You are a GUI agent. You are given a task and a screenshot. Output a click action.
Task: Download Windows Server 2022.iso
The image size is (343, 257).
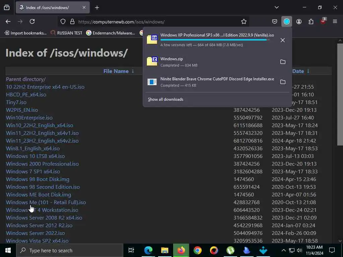36,233
